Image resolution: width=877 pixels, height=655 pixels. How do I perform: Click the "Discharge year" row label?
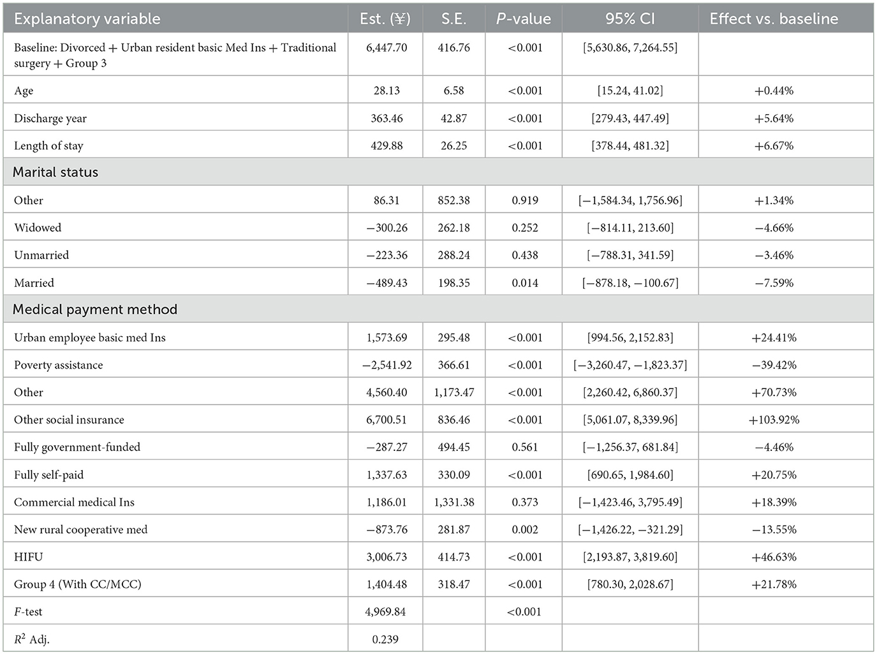coord(50,119)
